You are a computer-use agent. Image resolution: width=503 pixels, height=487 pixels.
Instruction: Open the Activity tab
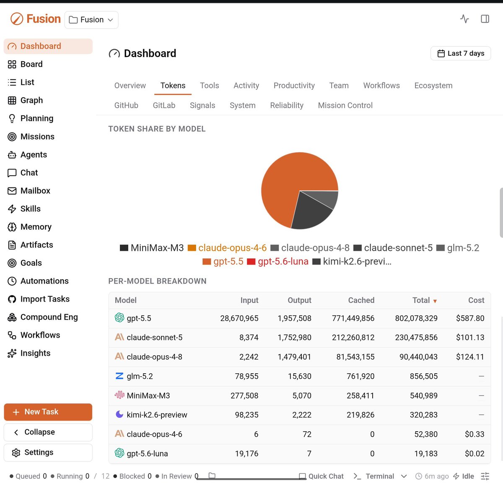coord(246,86)
